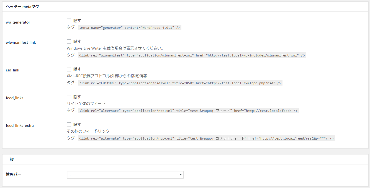Toggle the rsd_link hide checkbox
This screenshot has width=370, height=188.
(x=69, y=69)
